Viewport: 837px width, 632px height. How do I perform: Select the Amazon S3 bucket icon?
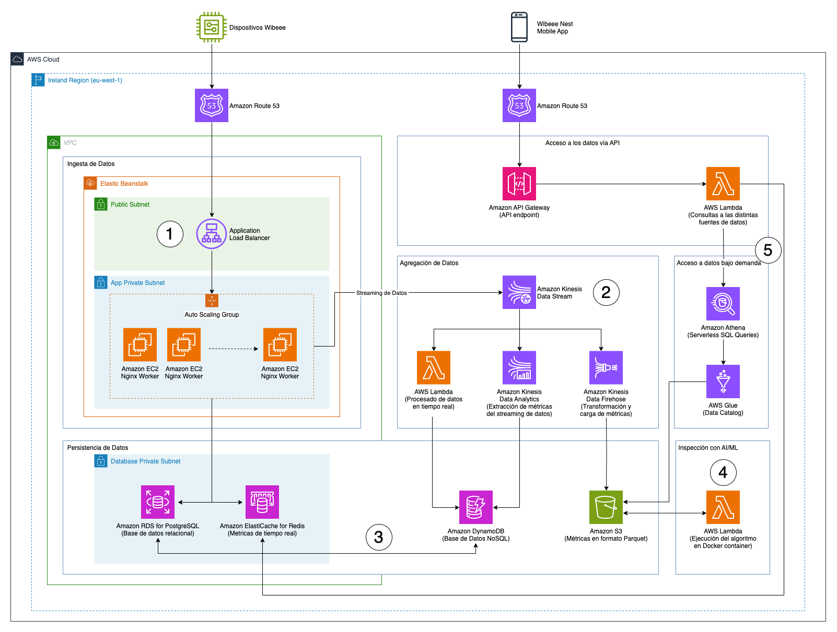(x=606, y=507)
